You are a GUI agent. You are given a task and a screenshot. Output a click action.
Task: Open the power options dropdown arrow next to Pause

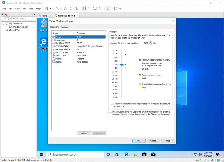51,9
